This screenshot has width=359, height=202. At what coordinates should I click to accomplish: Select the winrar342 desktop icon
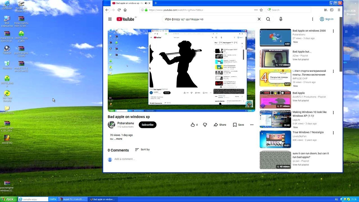[7, 139]
